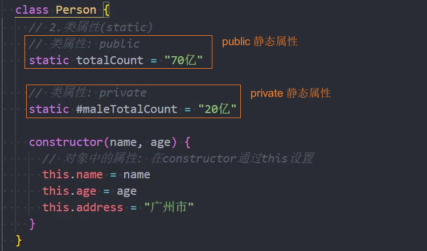The height and width of the screenshot is (251, 427).
Task: Click the orange "public 静态属性" annotation
Action: (x=260, y=41)
